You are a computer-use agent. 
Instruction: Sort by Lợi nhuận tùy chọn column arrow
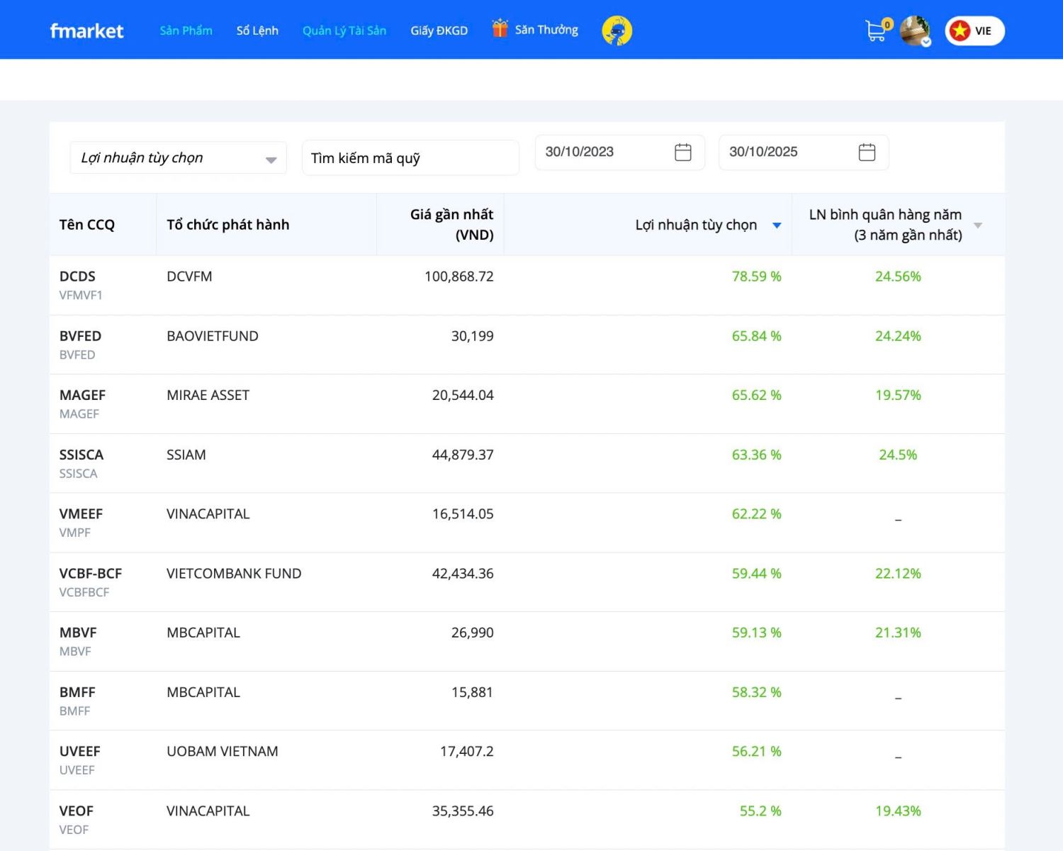777,226
